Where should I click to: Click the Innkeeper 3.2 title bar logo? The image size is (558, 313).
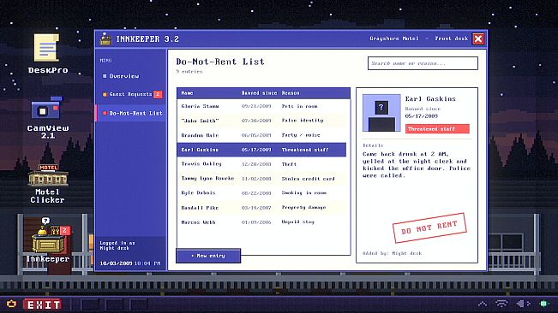pos(105,38)
